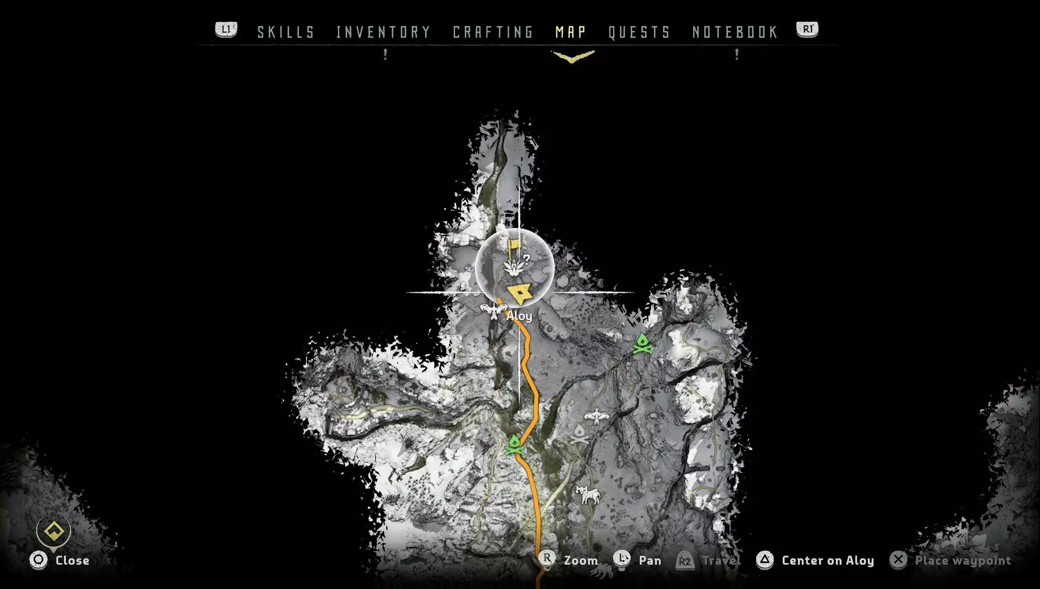Screen dimensions: 1040x589
Task: Click the four-legged herd machine site icon
Action: (x=588, y=494)
